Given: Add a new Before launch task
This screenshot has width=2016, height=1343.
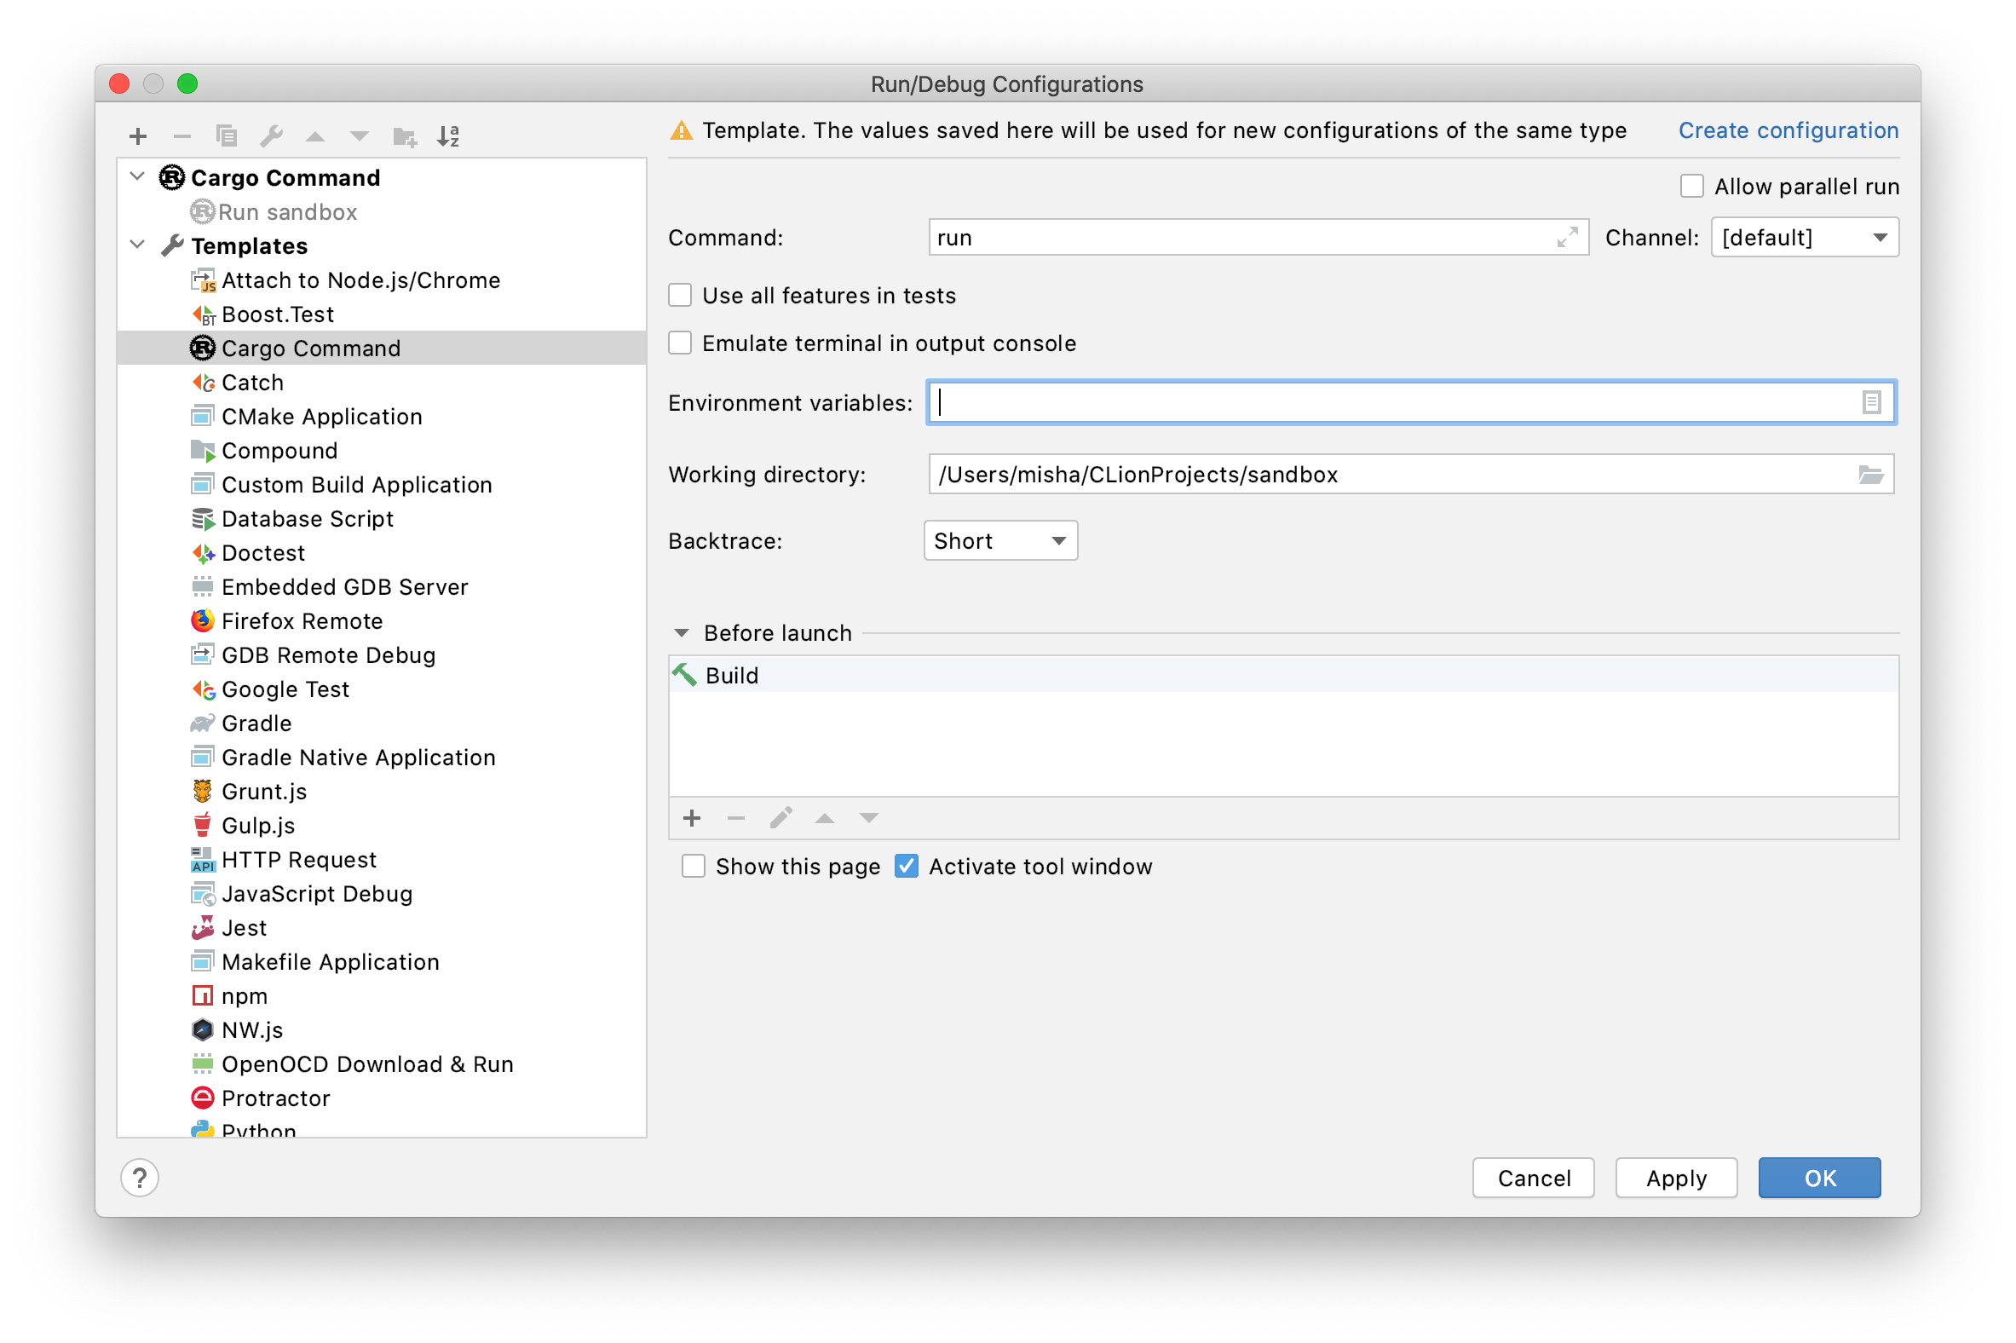Looking at the screenshot, I should (x=691, y=818).
